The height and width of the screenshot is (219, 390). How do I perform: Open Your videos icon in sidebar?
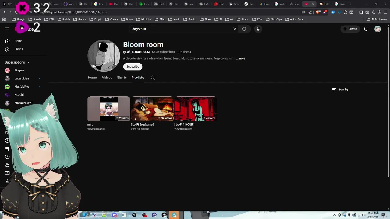pos(7,173)
